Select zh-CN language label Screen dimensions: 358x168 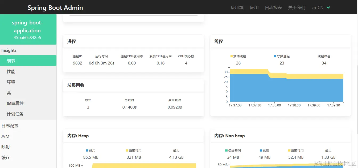[x=318, y=8]
